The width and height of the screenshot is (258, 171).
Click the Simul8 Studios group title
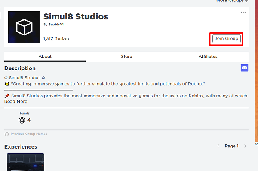tap(76, 17)
